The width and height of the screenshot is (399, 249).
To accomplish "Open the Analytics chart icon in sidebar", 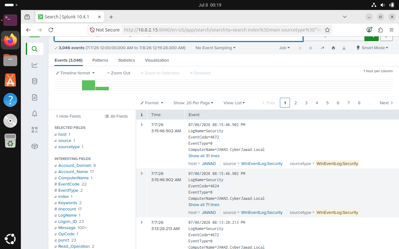I will click(x=35, y=65).
